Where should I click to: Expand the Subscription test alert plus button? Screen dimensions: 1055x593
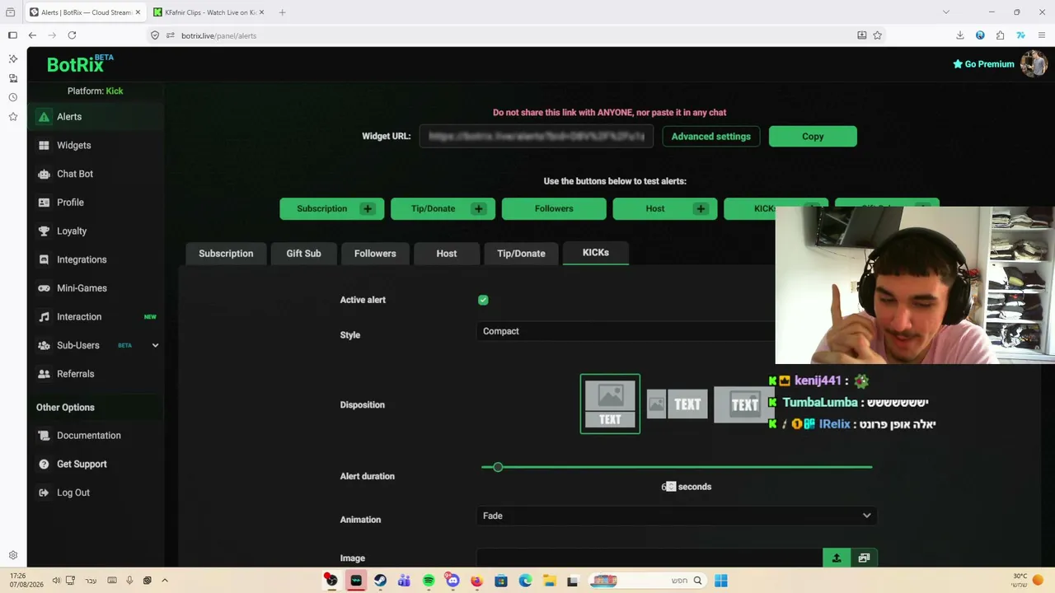click(x=368, y=209)
